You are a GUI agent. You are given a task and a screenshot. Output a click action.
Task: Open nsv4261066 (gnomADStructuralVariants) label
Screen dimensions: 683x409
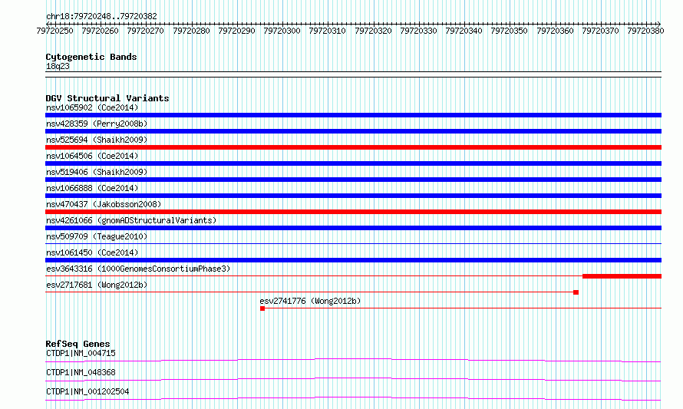click(x=131, y=220)
